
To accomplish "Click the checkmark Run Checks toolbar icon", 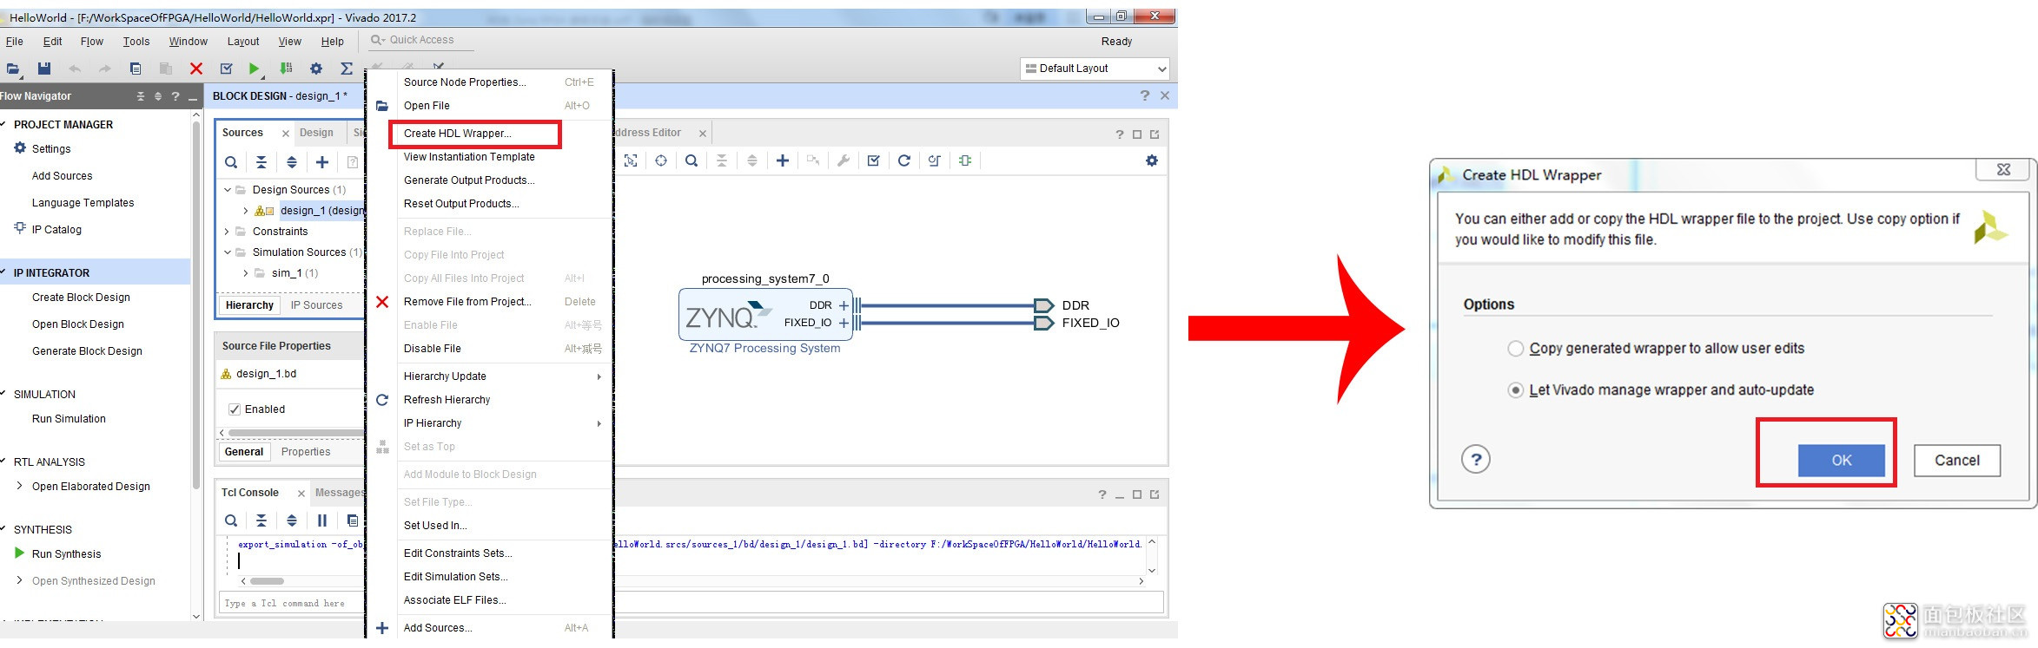I will click(227, 69).
